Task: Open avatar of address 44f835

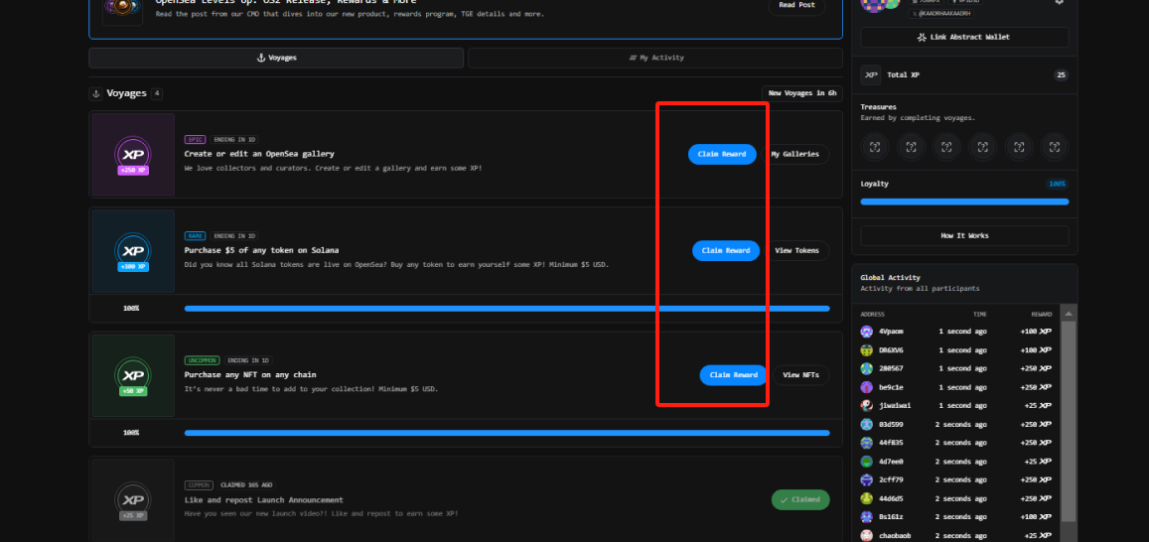Action: [867, 443]
